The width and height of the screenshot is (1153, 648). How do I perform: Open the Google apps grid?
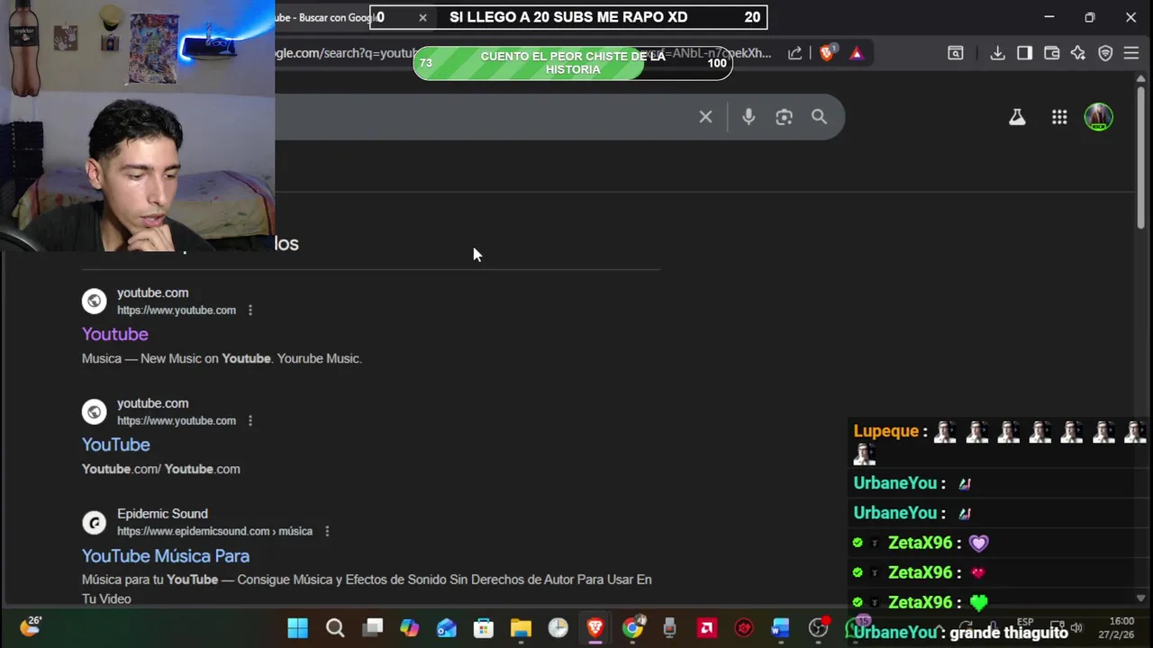[1059, 117]
